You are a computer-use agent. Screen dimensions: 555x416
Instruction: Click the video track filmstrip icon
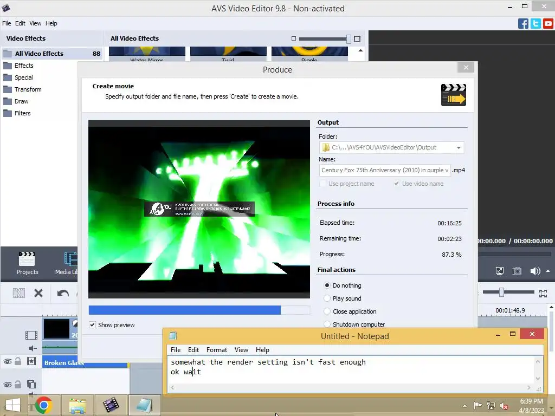tap(31, 335)
